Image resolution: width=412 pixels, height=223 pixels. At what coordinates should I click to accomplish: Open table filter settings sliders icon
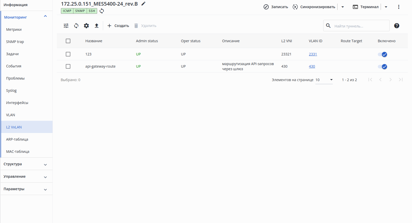click(x=66, y=26)
